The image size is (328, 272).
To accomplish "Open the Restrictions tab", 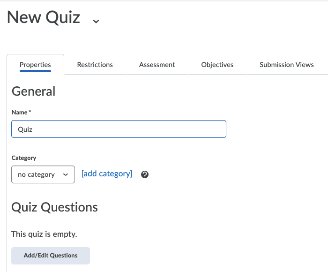I will tap(95, 65).
